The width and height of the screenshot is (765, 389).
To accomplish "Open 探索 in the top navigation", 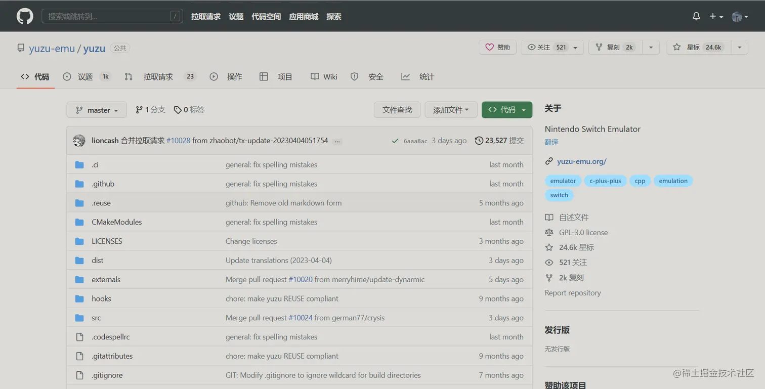I will point(333,16).
